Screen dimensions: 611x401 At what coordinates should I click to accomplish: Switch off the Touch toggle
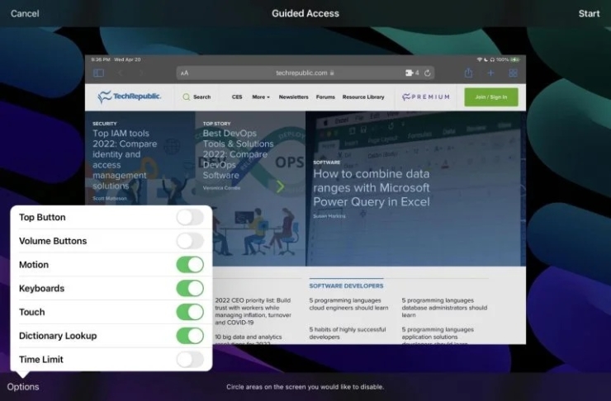(x=189, y=312)
